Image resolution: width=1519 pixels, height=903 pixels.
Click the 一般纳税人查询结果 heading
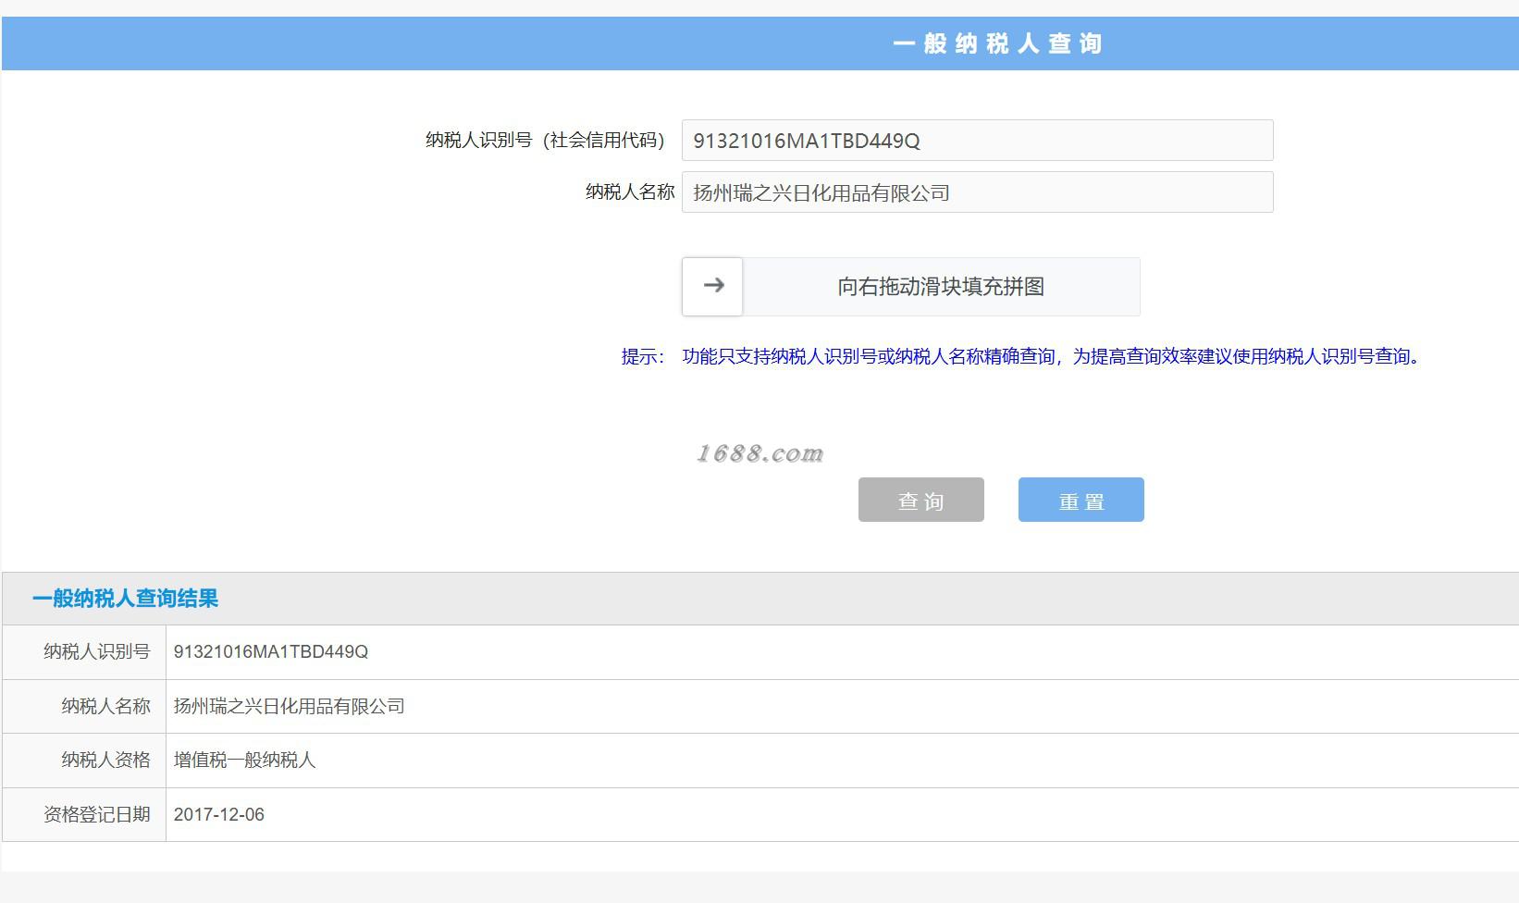coord(125,599)
